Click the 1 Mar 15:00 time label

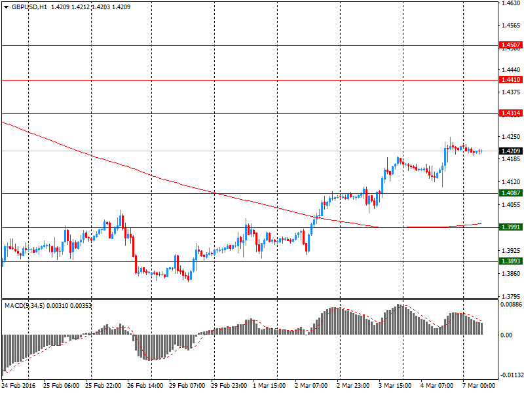point(269,386)
